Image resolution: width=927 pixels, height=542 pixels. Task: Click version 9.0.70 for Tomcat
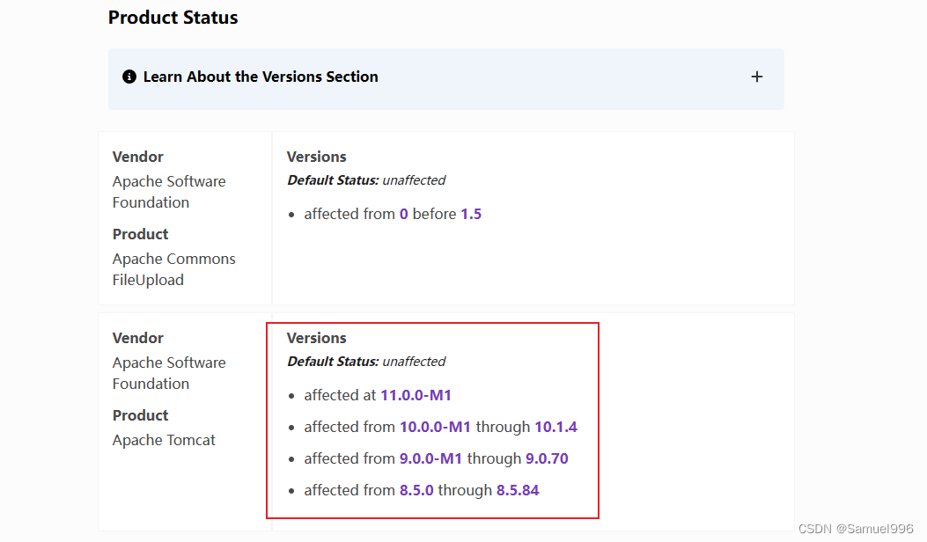pos(547,458)
